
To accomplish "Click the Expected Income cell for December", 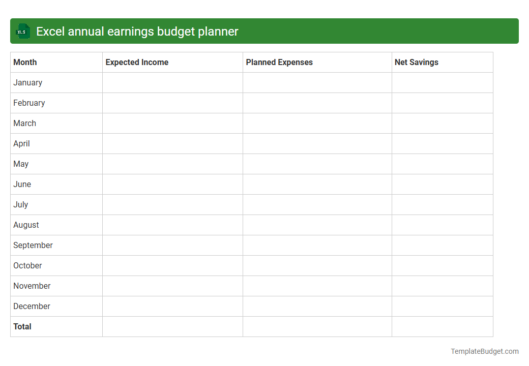I will coord(172,306).
